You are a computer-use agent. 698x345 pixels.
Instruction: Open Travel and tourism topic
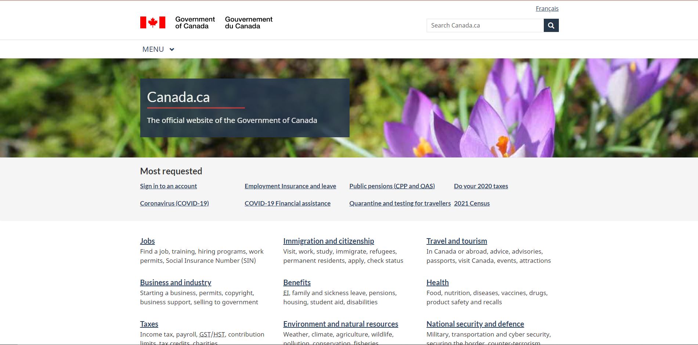coord(457,241)
